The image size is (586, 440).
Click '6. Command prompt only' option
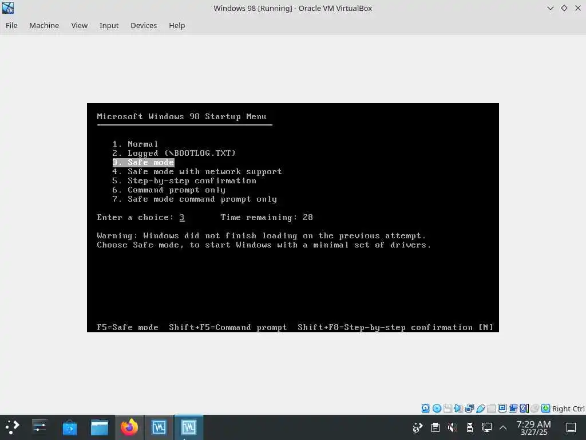point(169,190)
